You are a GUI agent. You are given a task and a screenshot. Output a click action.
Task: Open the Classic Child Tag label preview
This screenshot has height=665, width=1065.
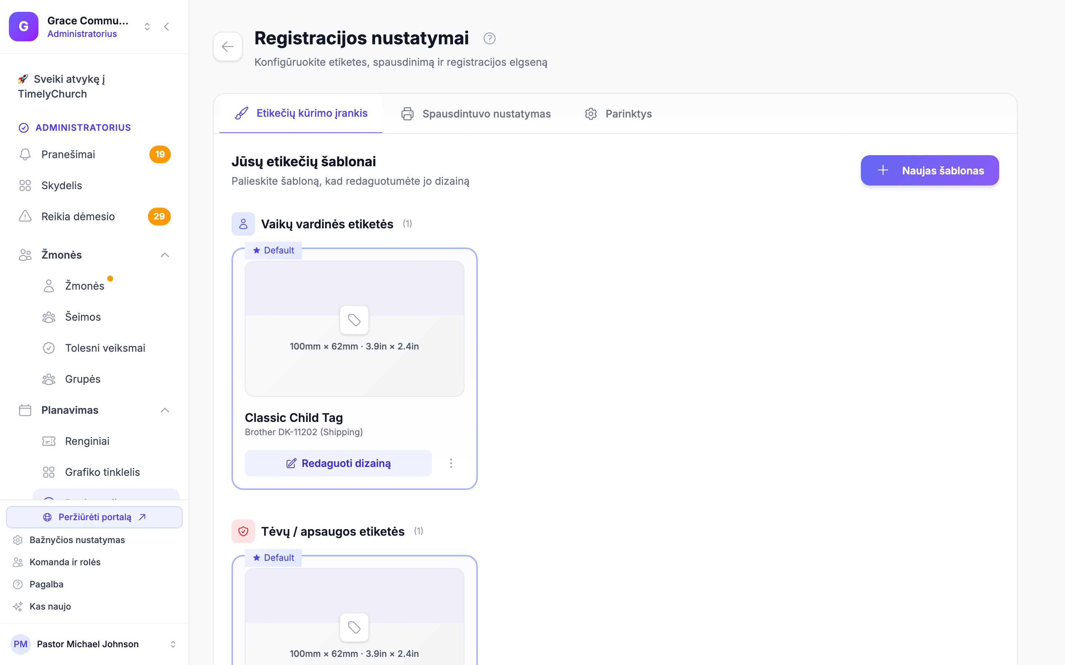(x=354, y=329)
